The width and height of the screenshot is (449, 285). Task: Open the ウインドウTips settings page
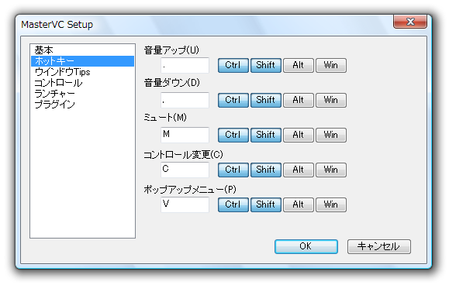[82, 72]
